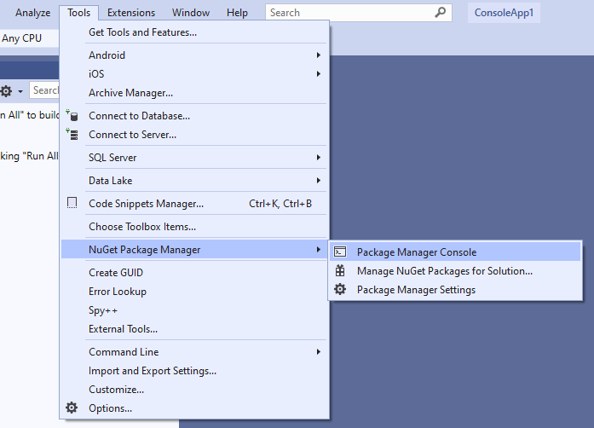
Task: Click the Ctrl+K, Ctrl+B shortcut text
Action: tap(280, 204)
